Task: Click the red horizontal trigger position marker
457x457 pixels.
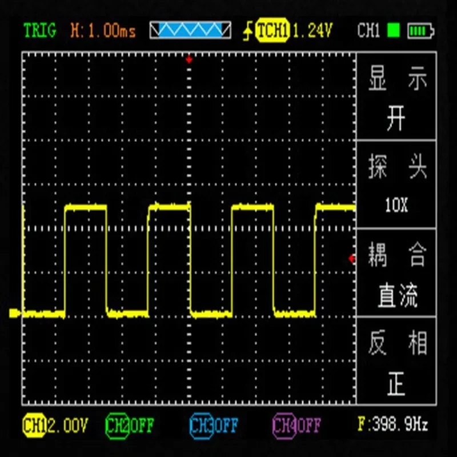Action: pos(189,60)
